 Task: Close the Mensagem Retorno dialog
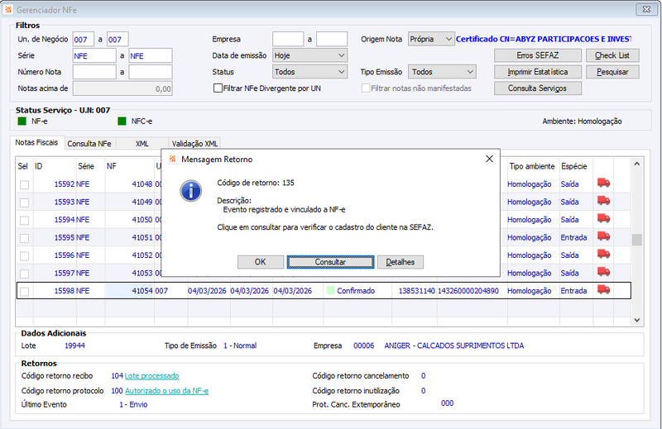(x=489, y=159)
